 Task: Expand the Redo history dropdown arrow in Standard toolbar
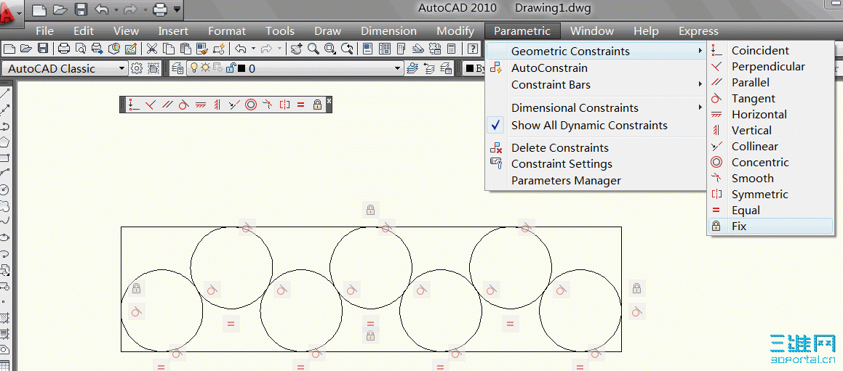pyautogui.click(x=279, y=49)
